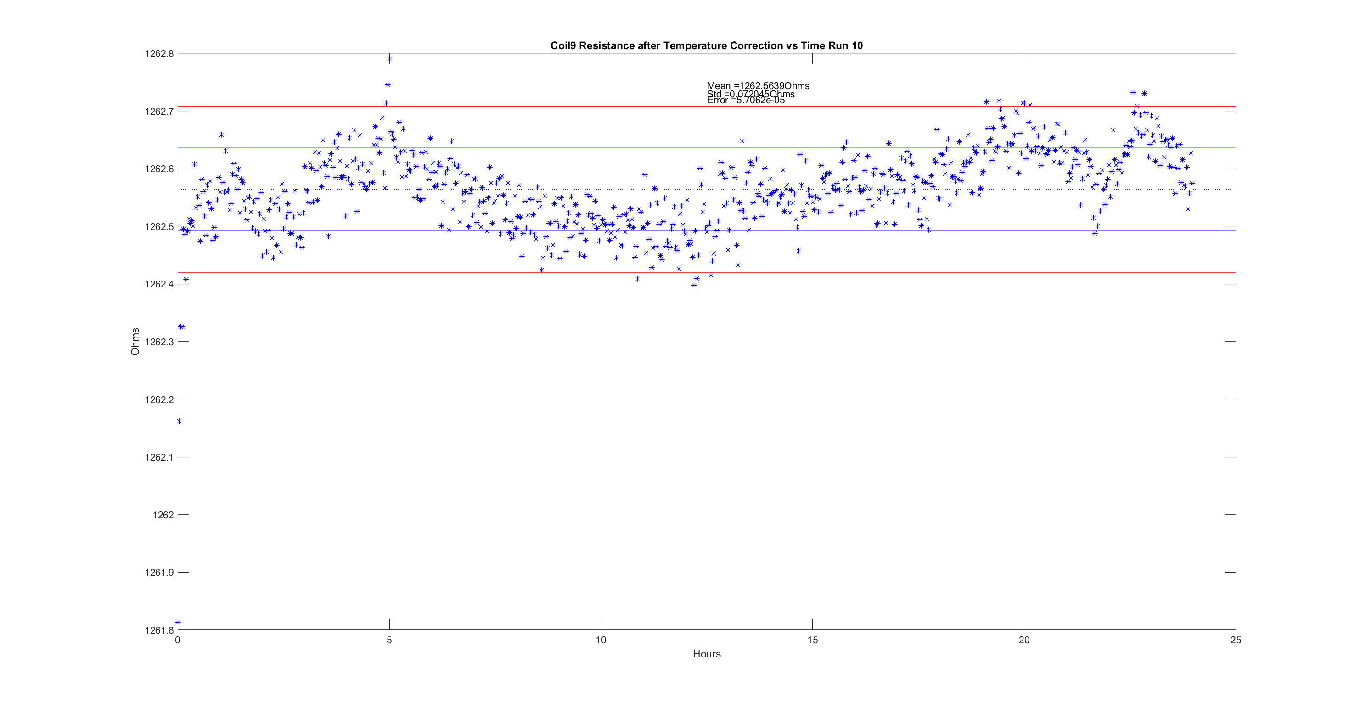This screenshot has height=708, width=1366.
Task: Click the 15 tick label on x-axis
Action: point(812,640)
